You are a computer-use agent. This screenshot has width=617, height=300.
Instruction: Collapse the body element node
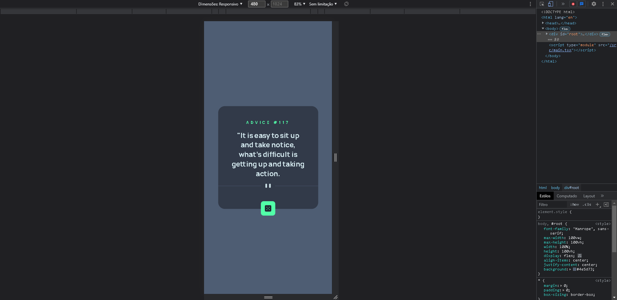point(543,29)
